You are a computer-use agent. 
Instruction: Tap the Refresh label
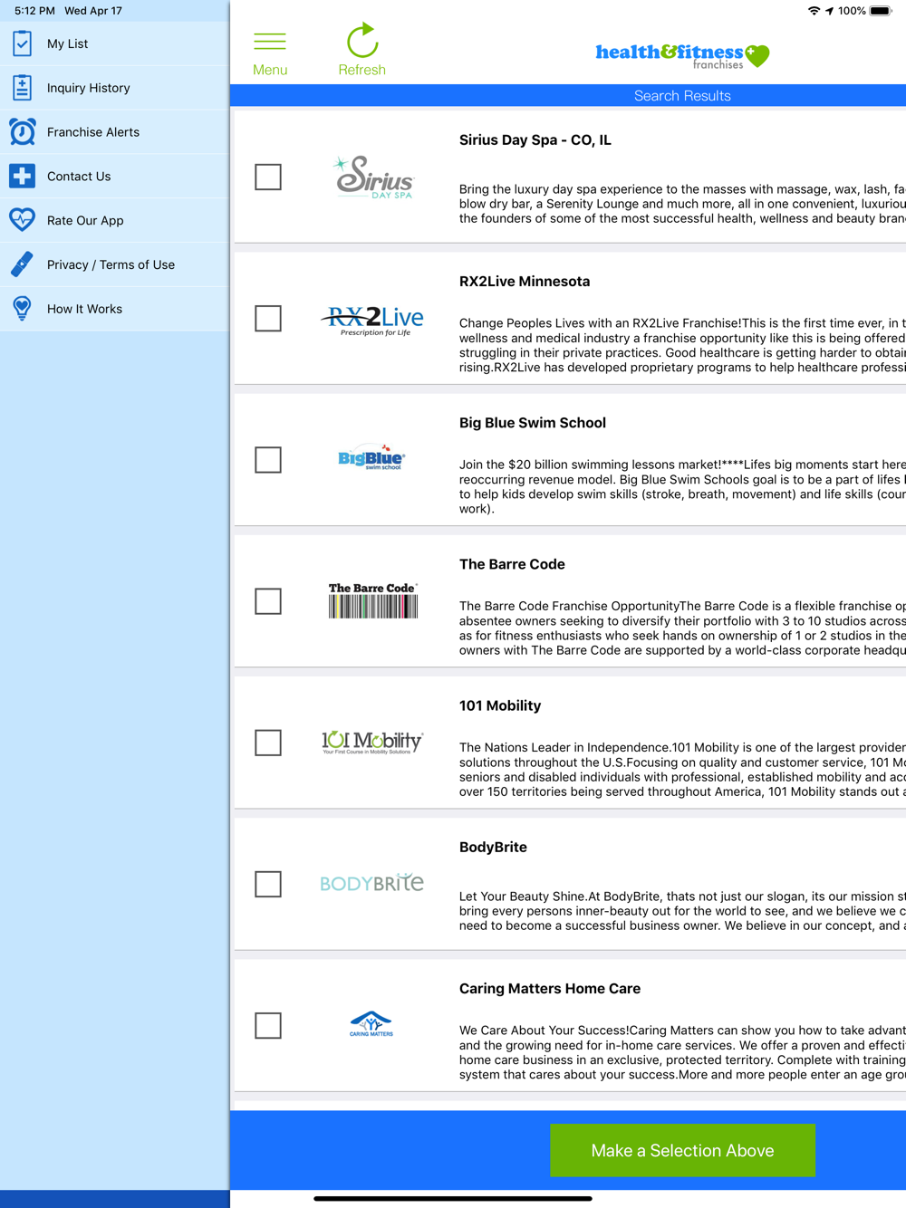[x=362, y=70]
